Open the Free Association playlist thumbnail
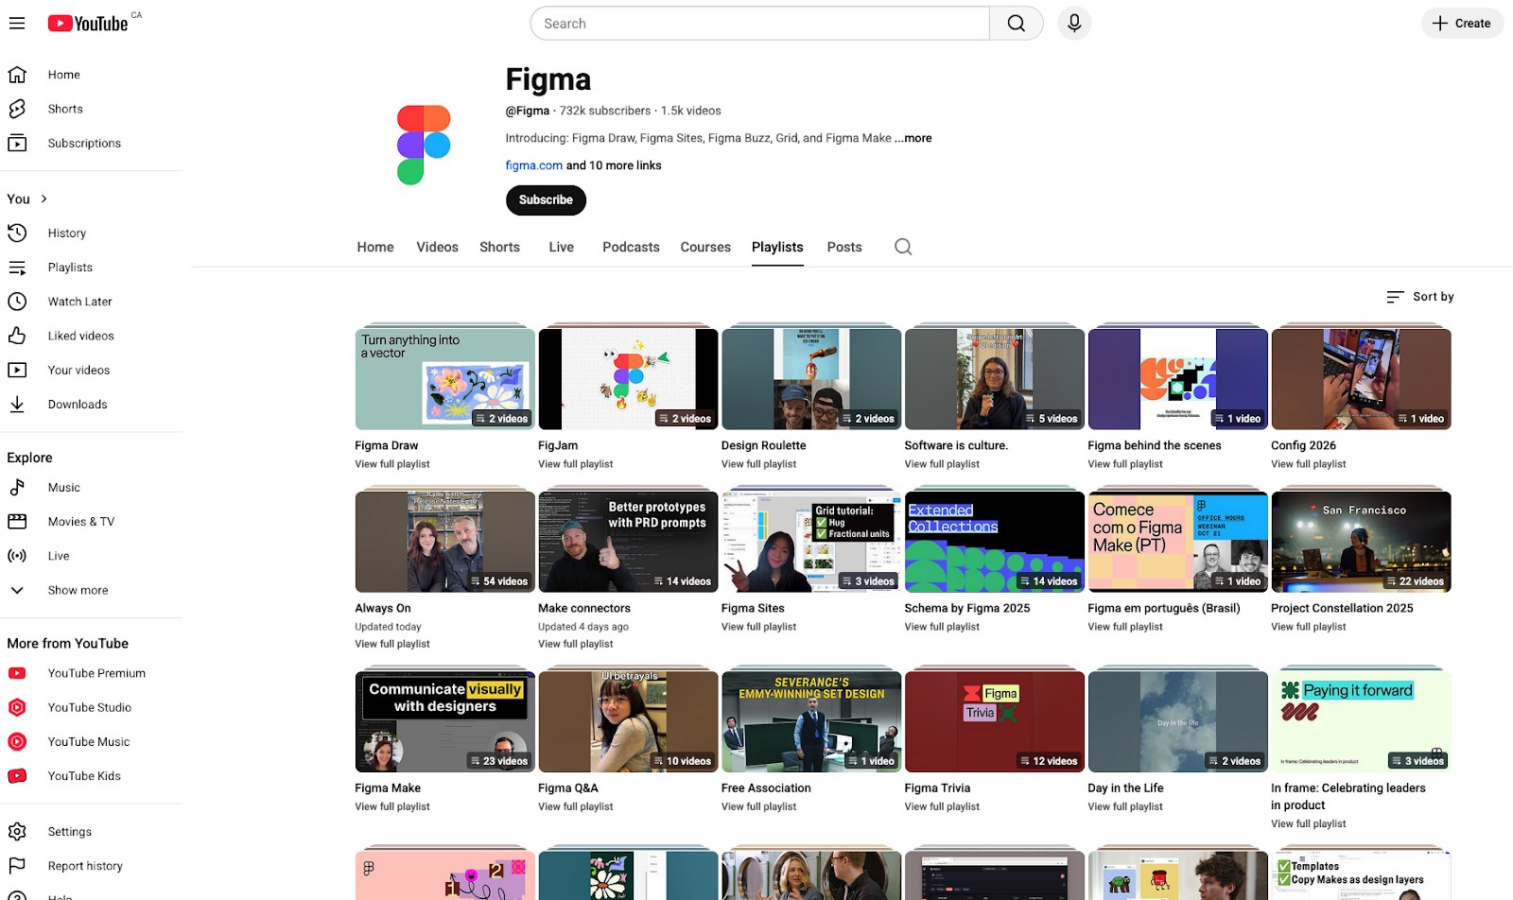 (811, 721)
